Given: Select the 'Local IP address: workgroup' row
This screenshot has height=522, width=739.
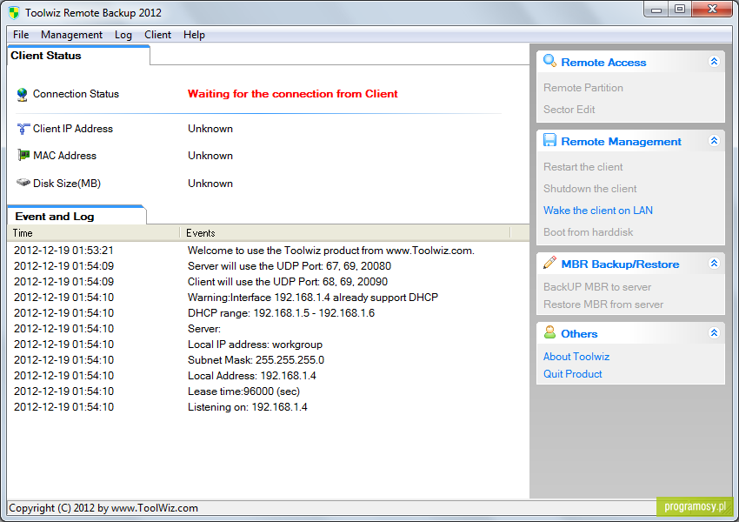Looking at the screenshot, I should point(268,345).
